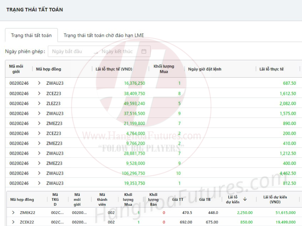Screen dimensions: 302x226
Task: Open Trạng thái tất toán chờ đáo hạn LME tab
Action: (104, 35)
